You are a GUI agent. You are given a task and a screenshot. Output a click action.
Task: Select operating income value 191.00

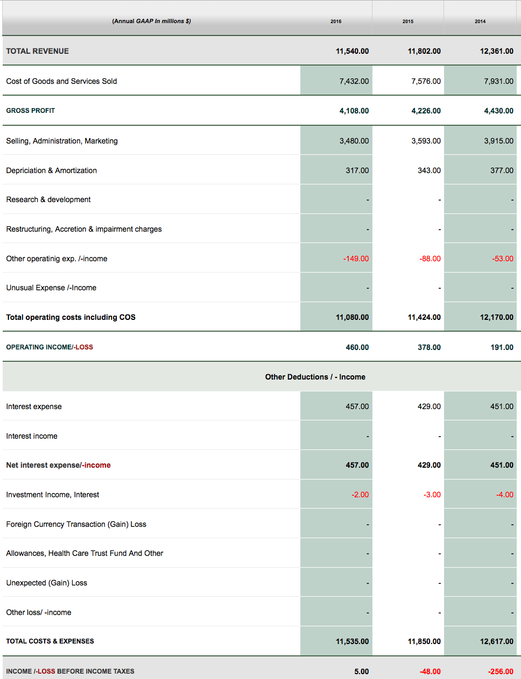(502, 347)
